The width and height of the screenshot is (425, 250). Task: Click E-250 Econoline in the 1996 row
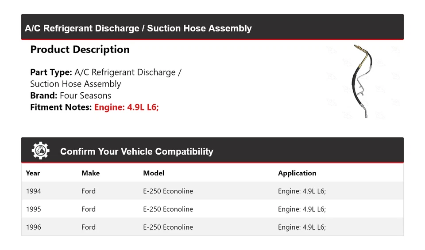168,227
